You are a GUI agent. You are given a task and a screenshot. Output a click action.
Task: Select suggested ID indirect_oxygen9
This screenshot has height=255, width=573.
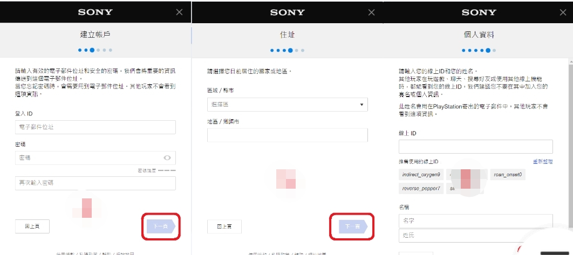(421, 175)
